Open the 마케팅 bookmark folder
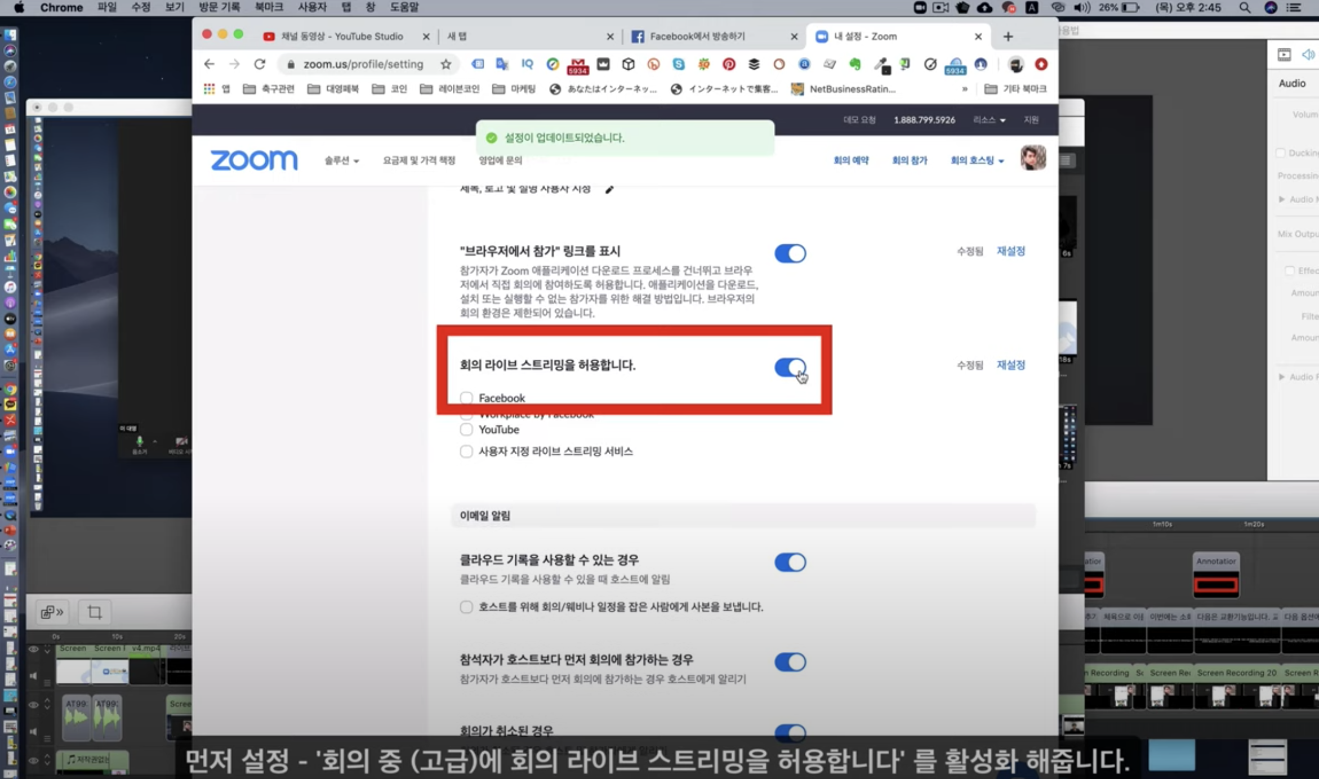 tap(514, 89)
